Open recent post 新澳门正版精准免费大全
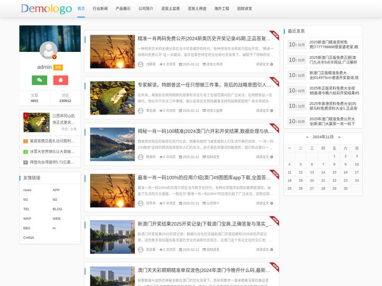382x286 pixels. pyautogui.click(x=334, y=75)
